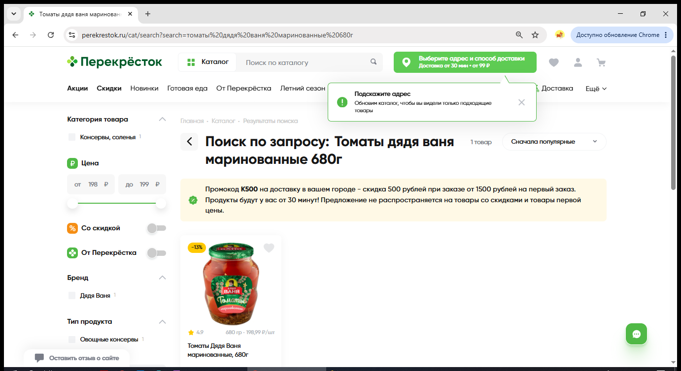Screen dimensions: 681x371
Task: Go back to the previous page in Chrome
Action: [x=15, y=35]
